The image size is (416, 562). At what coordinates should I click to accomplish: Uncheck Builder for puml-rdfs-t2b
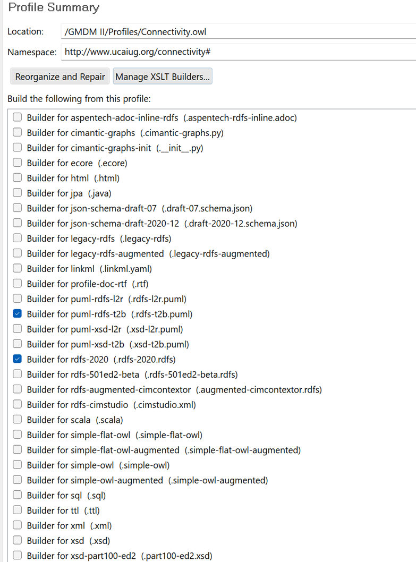pyautogui.click(x=18, y=314)
